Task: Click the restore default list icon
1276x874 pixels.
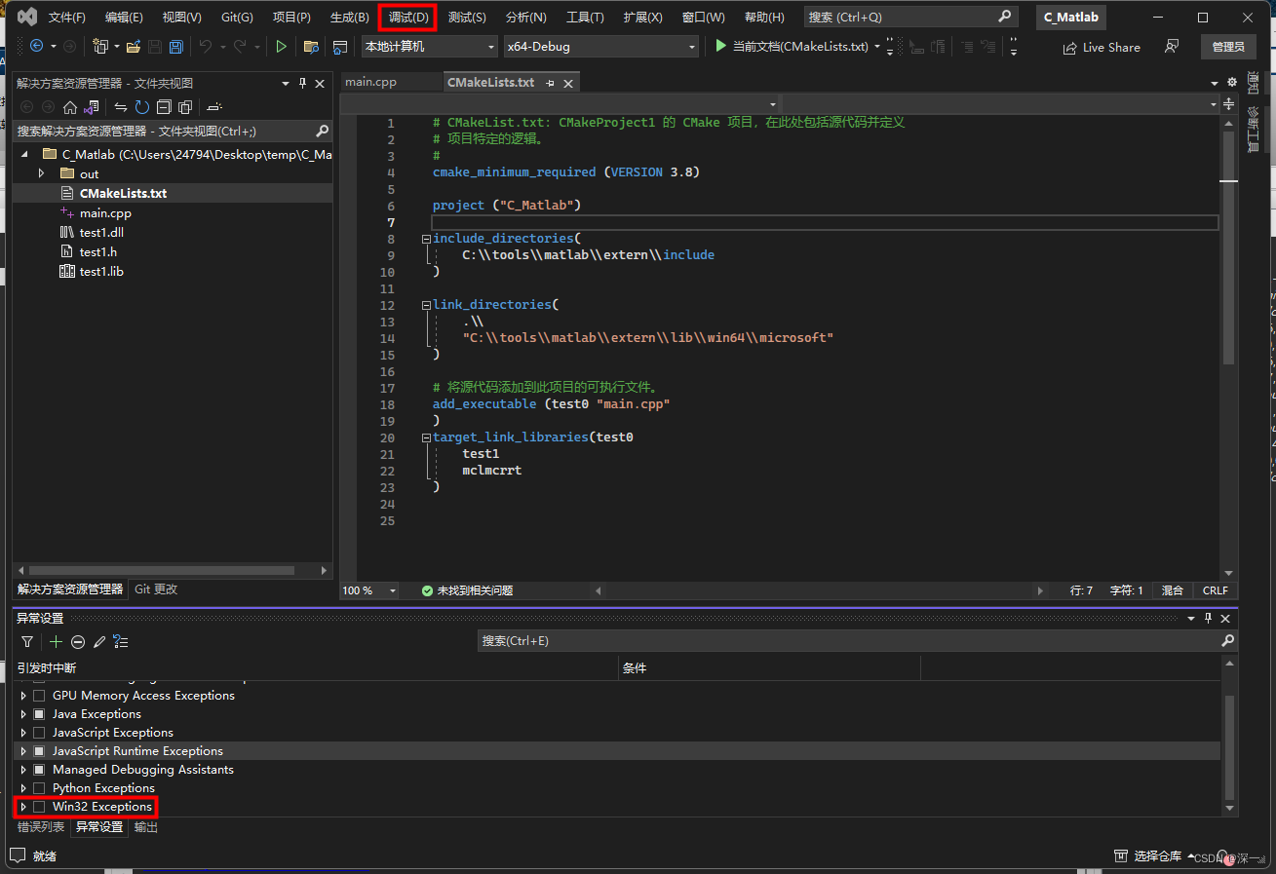Action: [x=121, y=641]
